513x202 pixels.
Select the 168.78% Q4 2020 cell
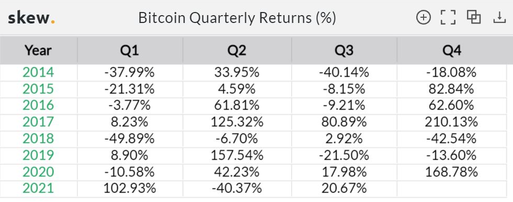451,172
